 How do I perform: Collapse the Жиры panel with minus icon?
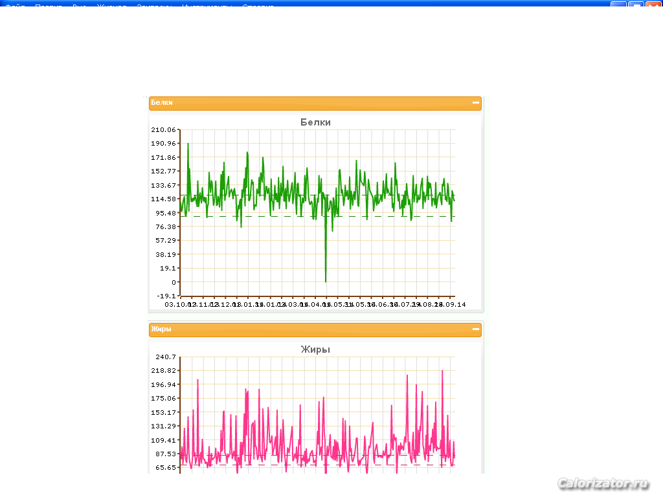476,329
